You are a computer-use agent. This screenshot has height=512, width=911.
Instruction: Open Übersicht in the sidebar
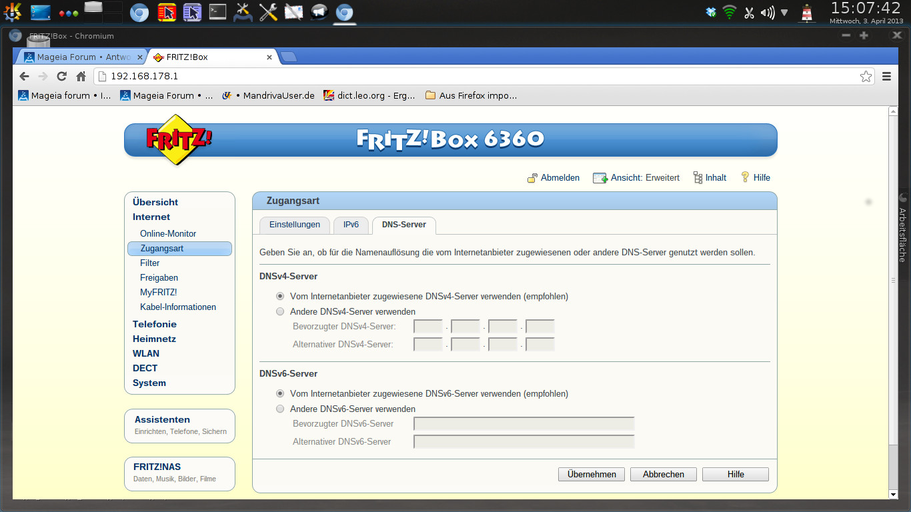click(x=155, y=202)
